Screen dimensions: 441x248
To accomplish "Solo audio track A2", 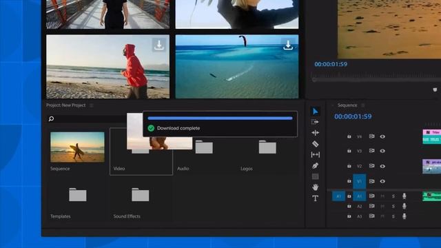I will (x=393, y=206).
